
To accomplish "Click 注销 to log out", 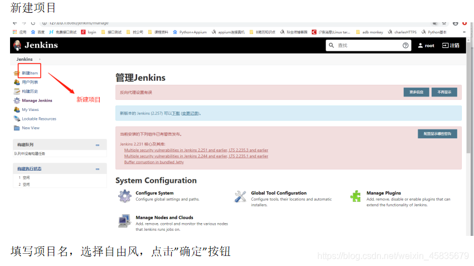I will [451, 46].
